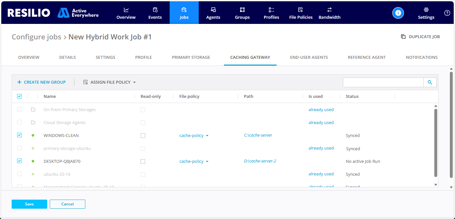The image size is (455, 219).
Task: Open the Groups navigation icon
Action: [x=242, y=10]
